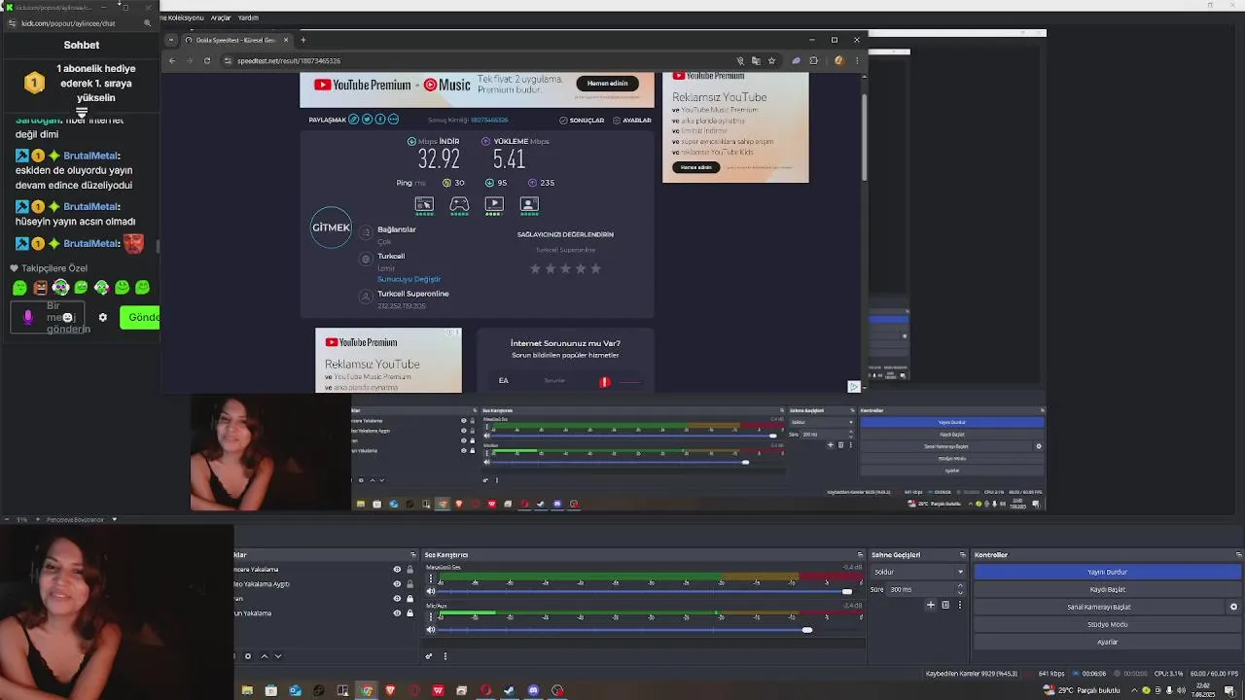
Task: Remove scene transition using the trash icon
Action: [945, 605]
